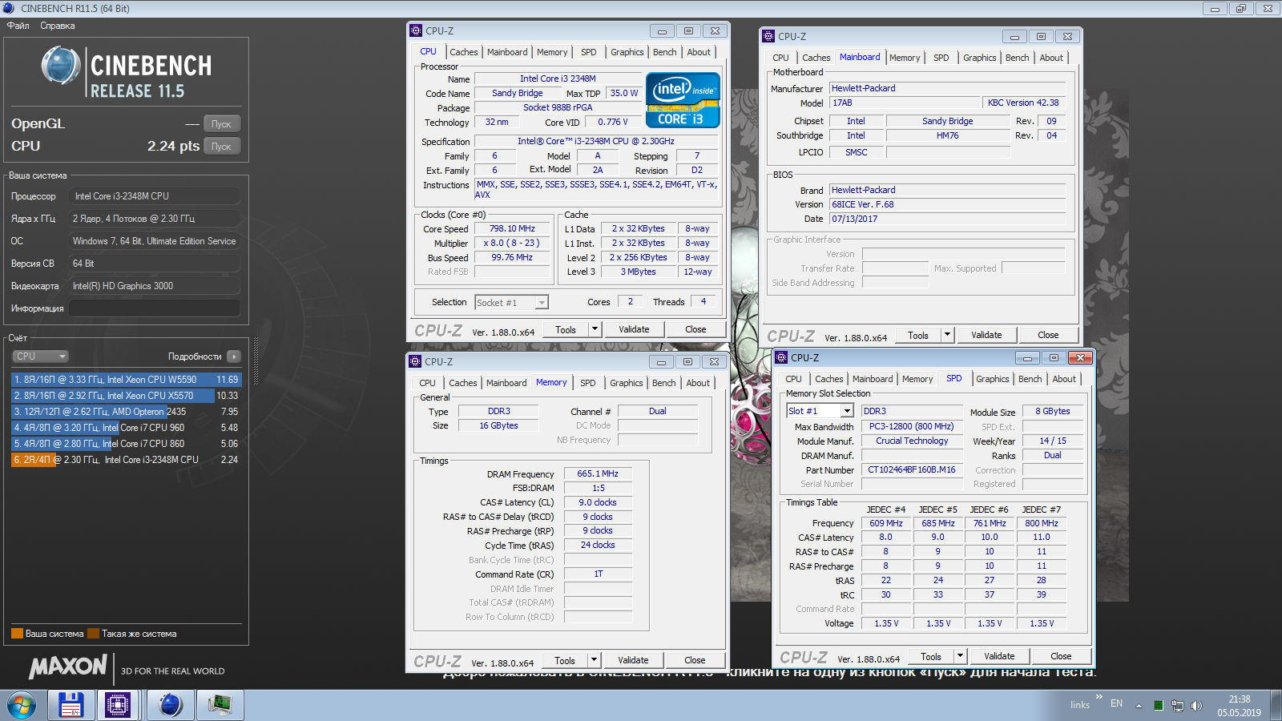This screenshot has width=1282, height=721.
Task: Click the Cinebench title bar icon
Action: pos(9,8)
